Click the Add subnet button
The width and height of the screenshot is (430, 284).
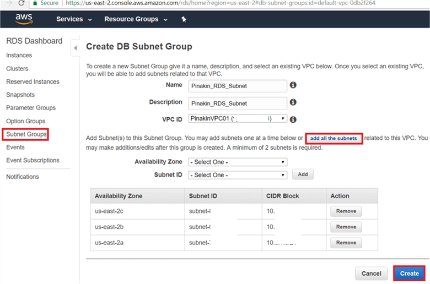[x=303, y=174]
